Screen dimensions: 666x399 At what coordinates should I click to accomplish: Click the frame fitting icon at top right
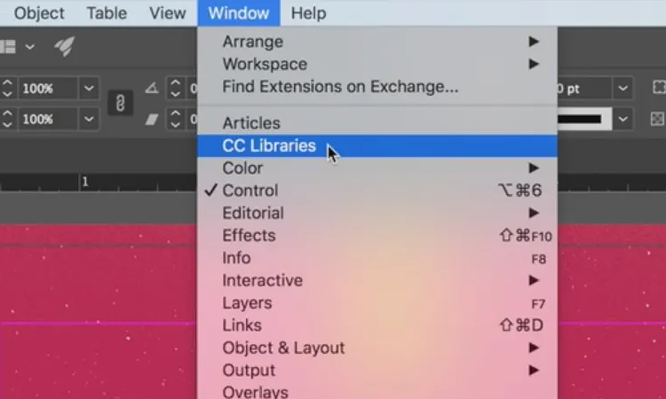[659, 88]
